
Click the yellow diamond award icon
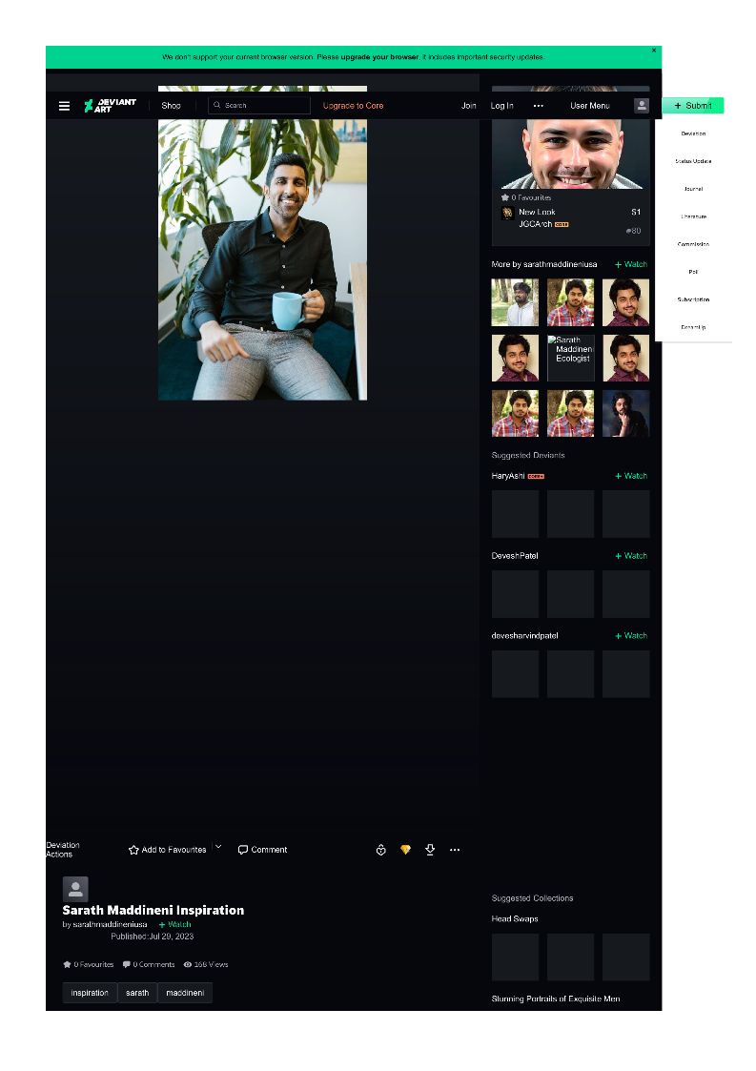pyautogui.click(x=405, y=850)
